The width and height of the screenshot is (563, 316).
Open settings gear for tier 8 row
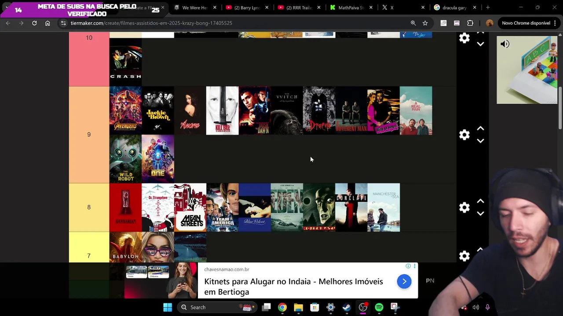pos(464,207)
